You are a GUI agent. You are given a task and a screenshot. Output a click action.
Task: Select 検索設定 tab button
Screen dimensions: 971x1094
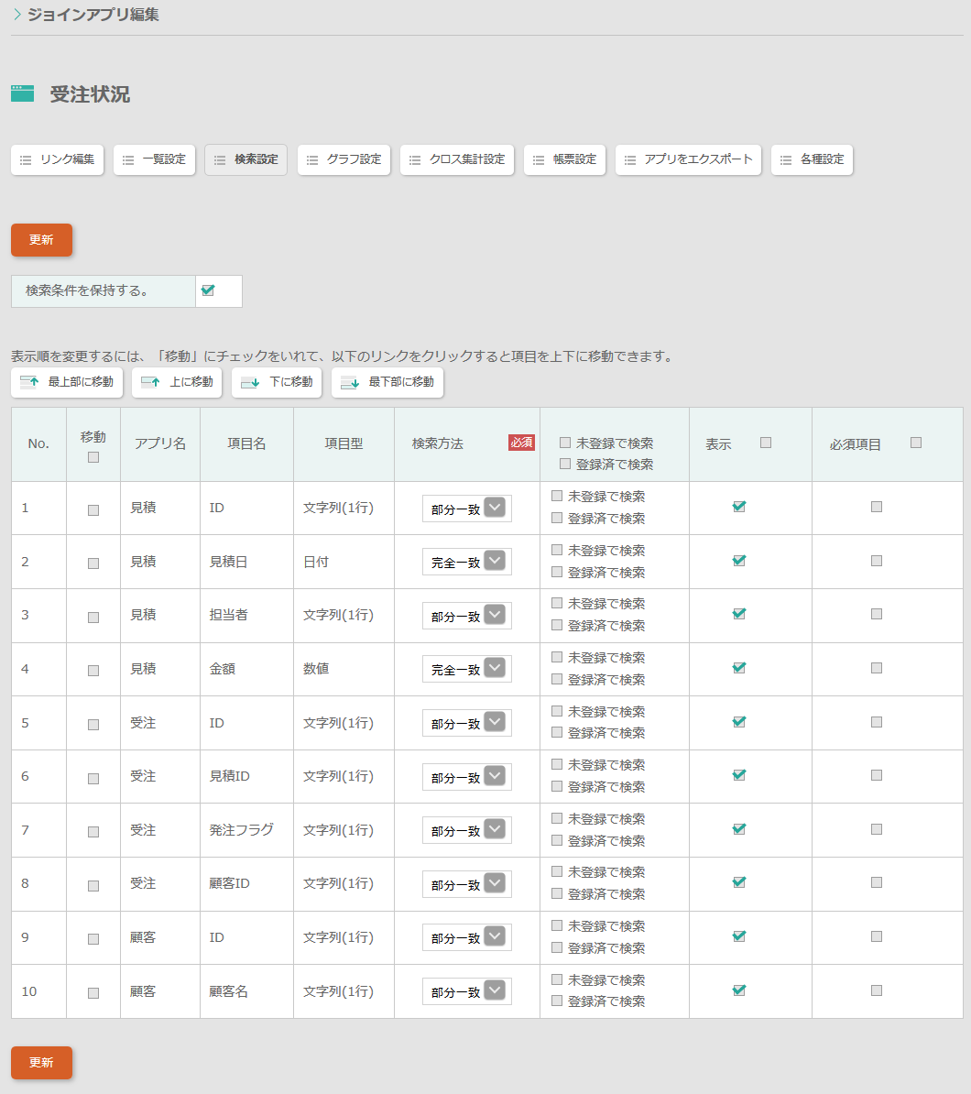(245, 159)
